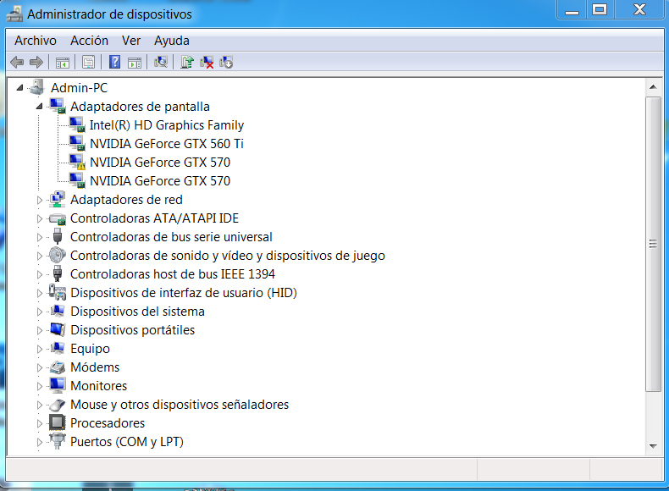
Task: Click the Intel(R) HD Graphics Family device icon
Action: point(77,124)
